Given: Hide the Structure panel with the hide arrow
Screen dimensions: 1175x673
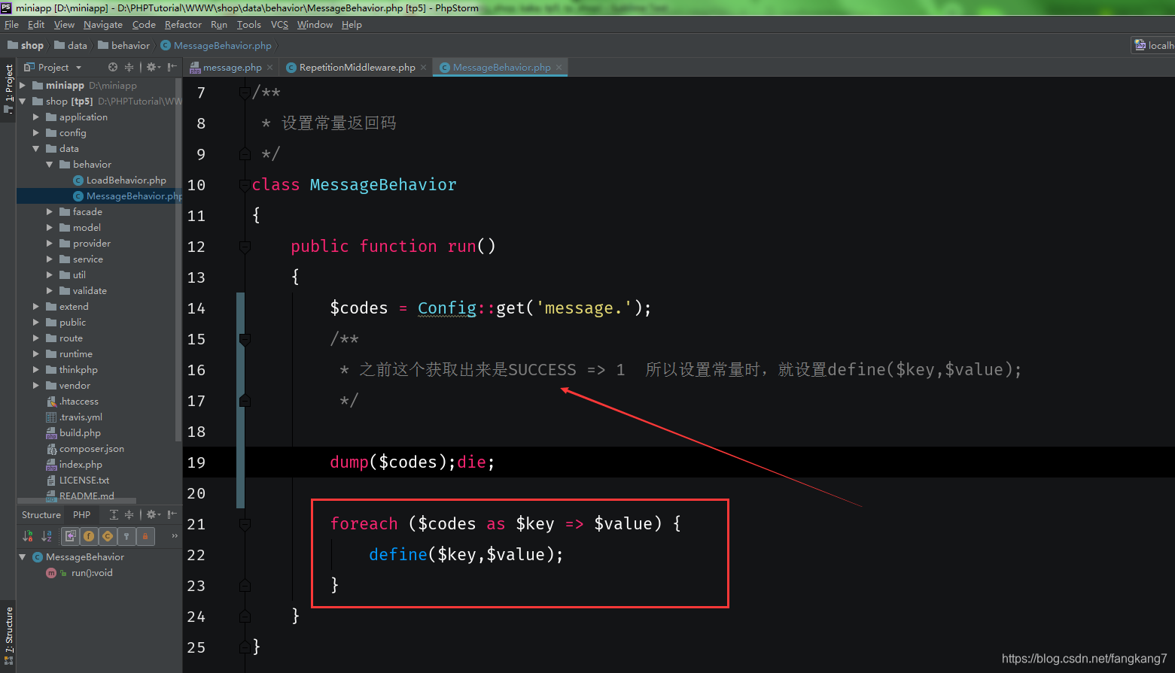Looking at the screenshot, I should [x=172, y=514].
